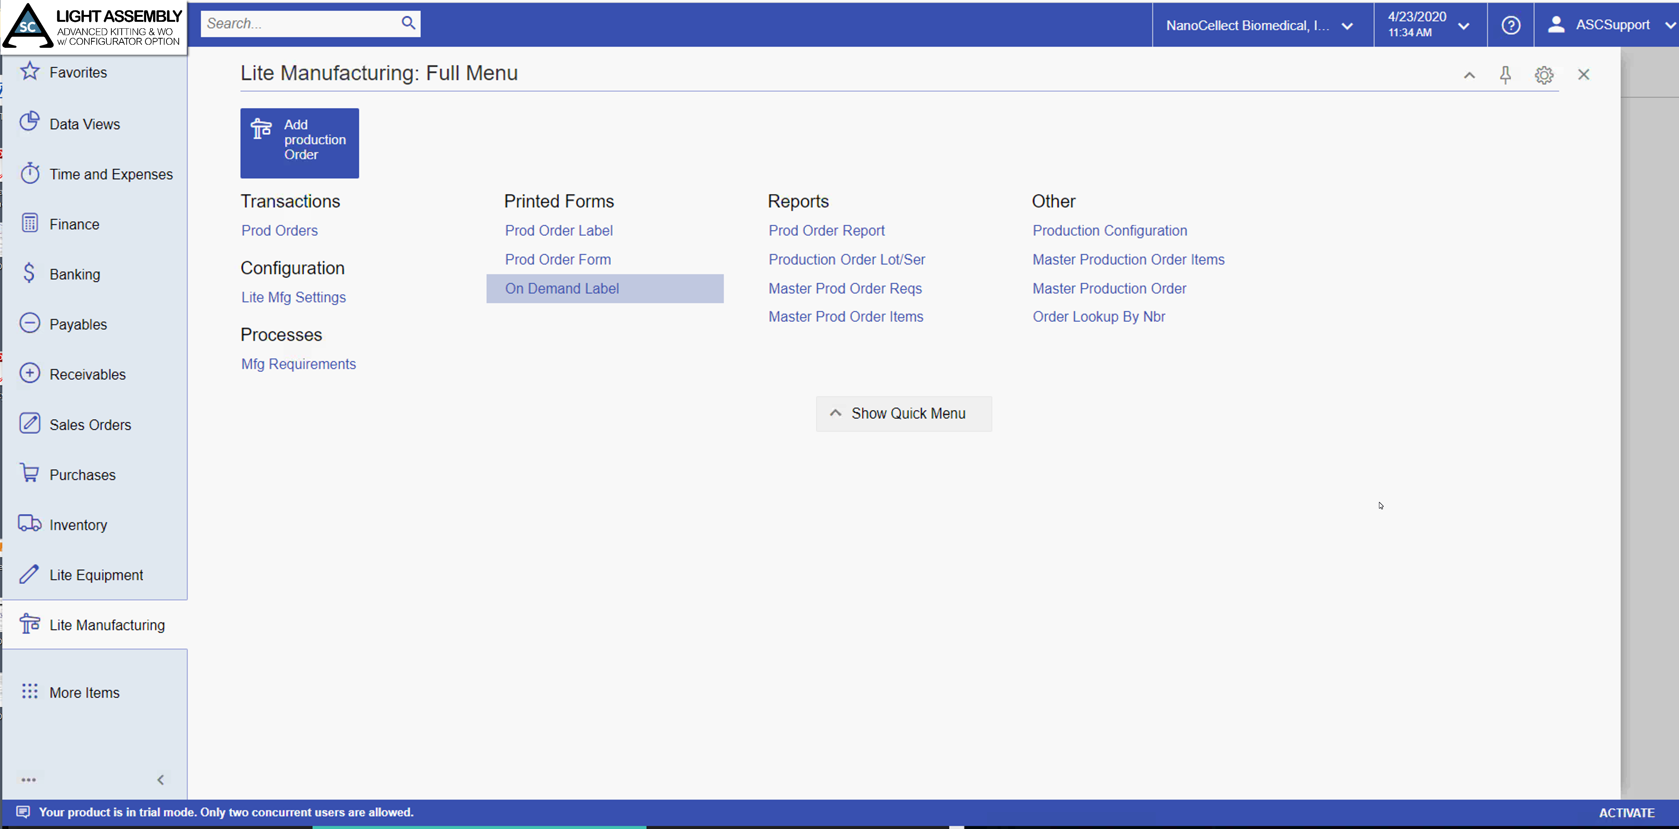Image resolution: width=1679 pixels, height=829 pixels.
Task: Click the Favorites star icon
Action: click(30, 71)
